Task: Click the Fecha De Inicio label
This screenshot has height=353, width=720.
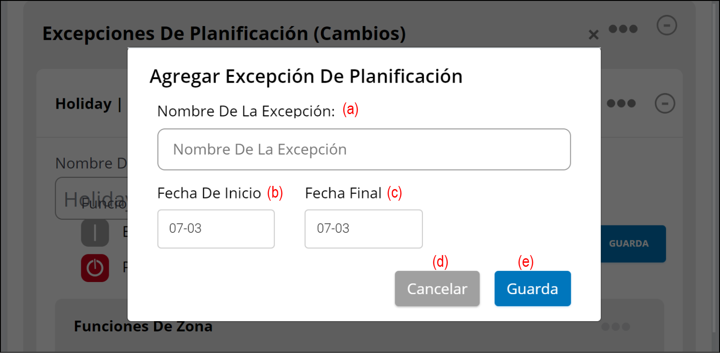Action: (209, 193)
